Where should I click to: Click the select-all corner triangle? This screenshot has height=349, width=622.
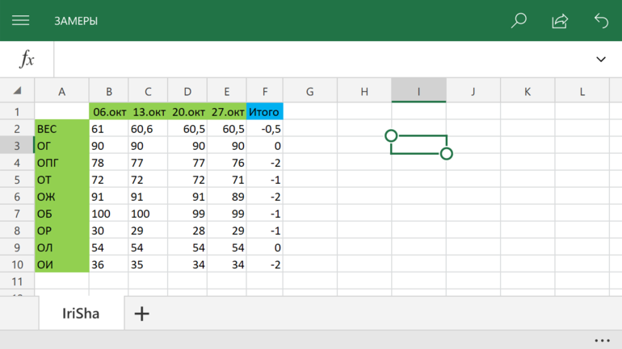(17, 91)
